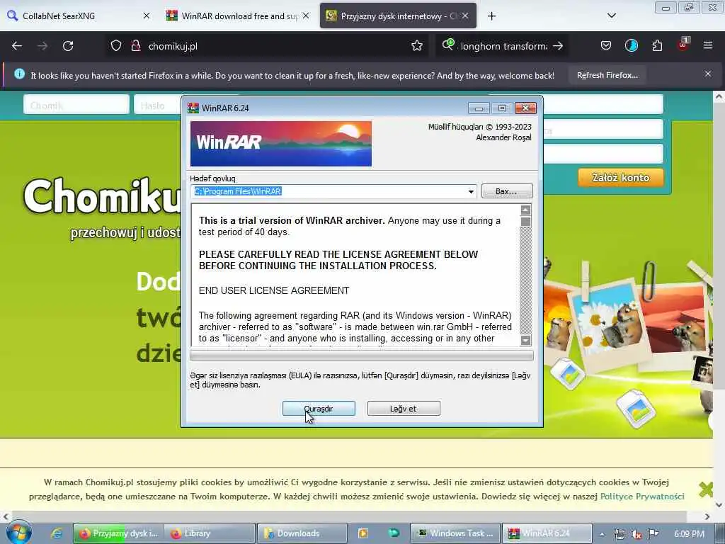
Task: Click the license scrollbar thumb
Action: (525, 222)
